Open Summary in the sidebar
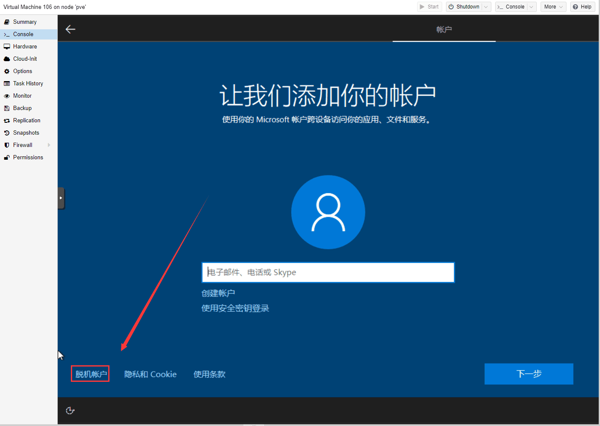The image size is (600, 426). click(x=25, y=22)
